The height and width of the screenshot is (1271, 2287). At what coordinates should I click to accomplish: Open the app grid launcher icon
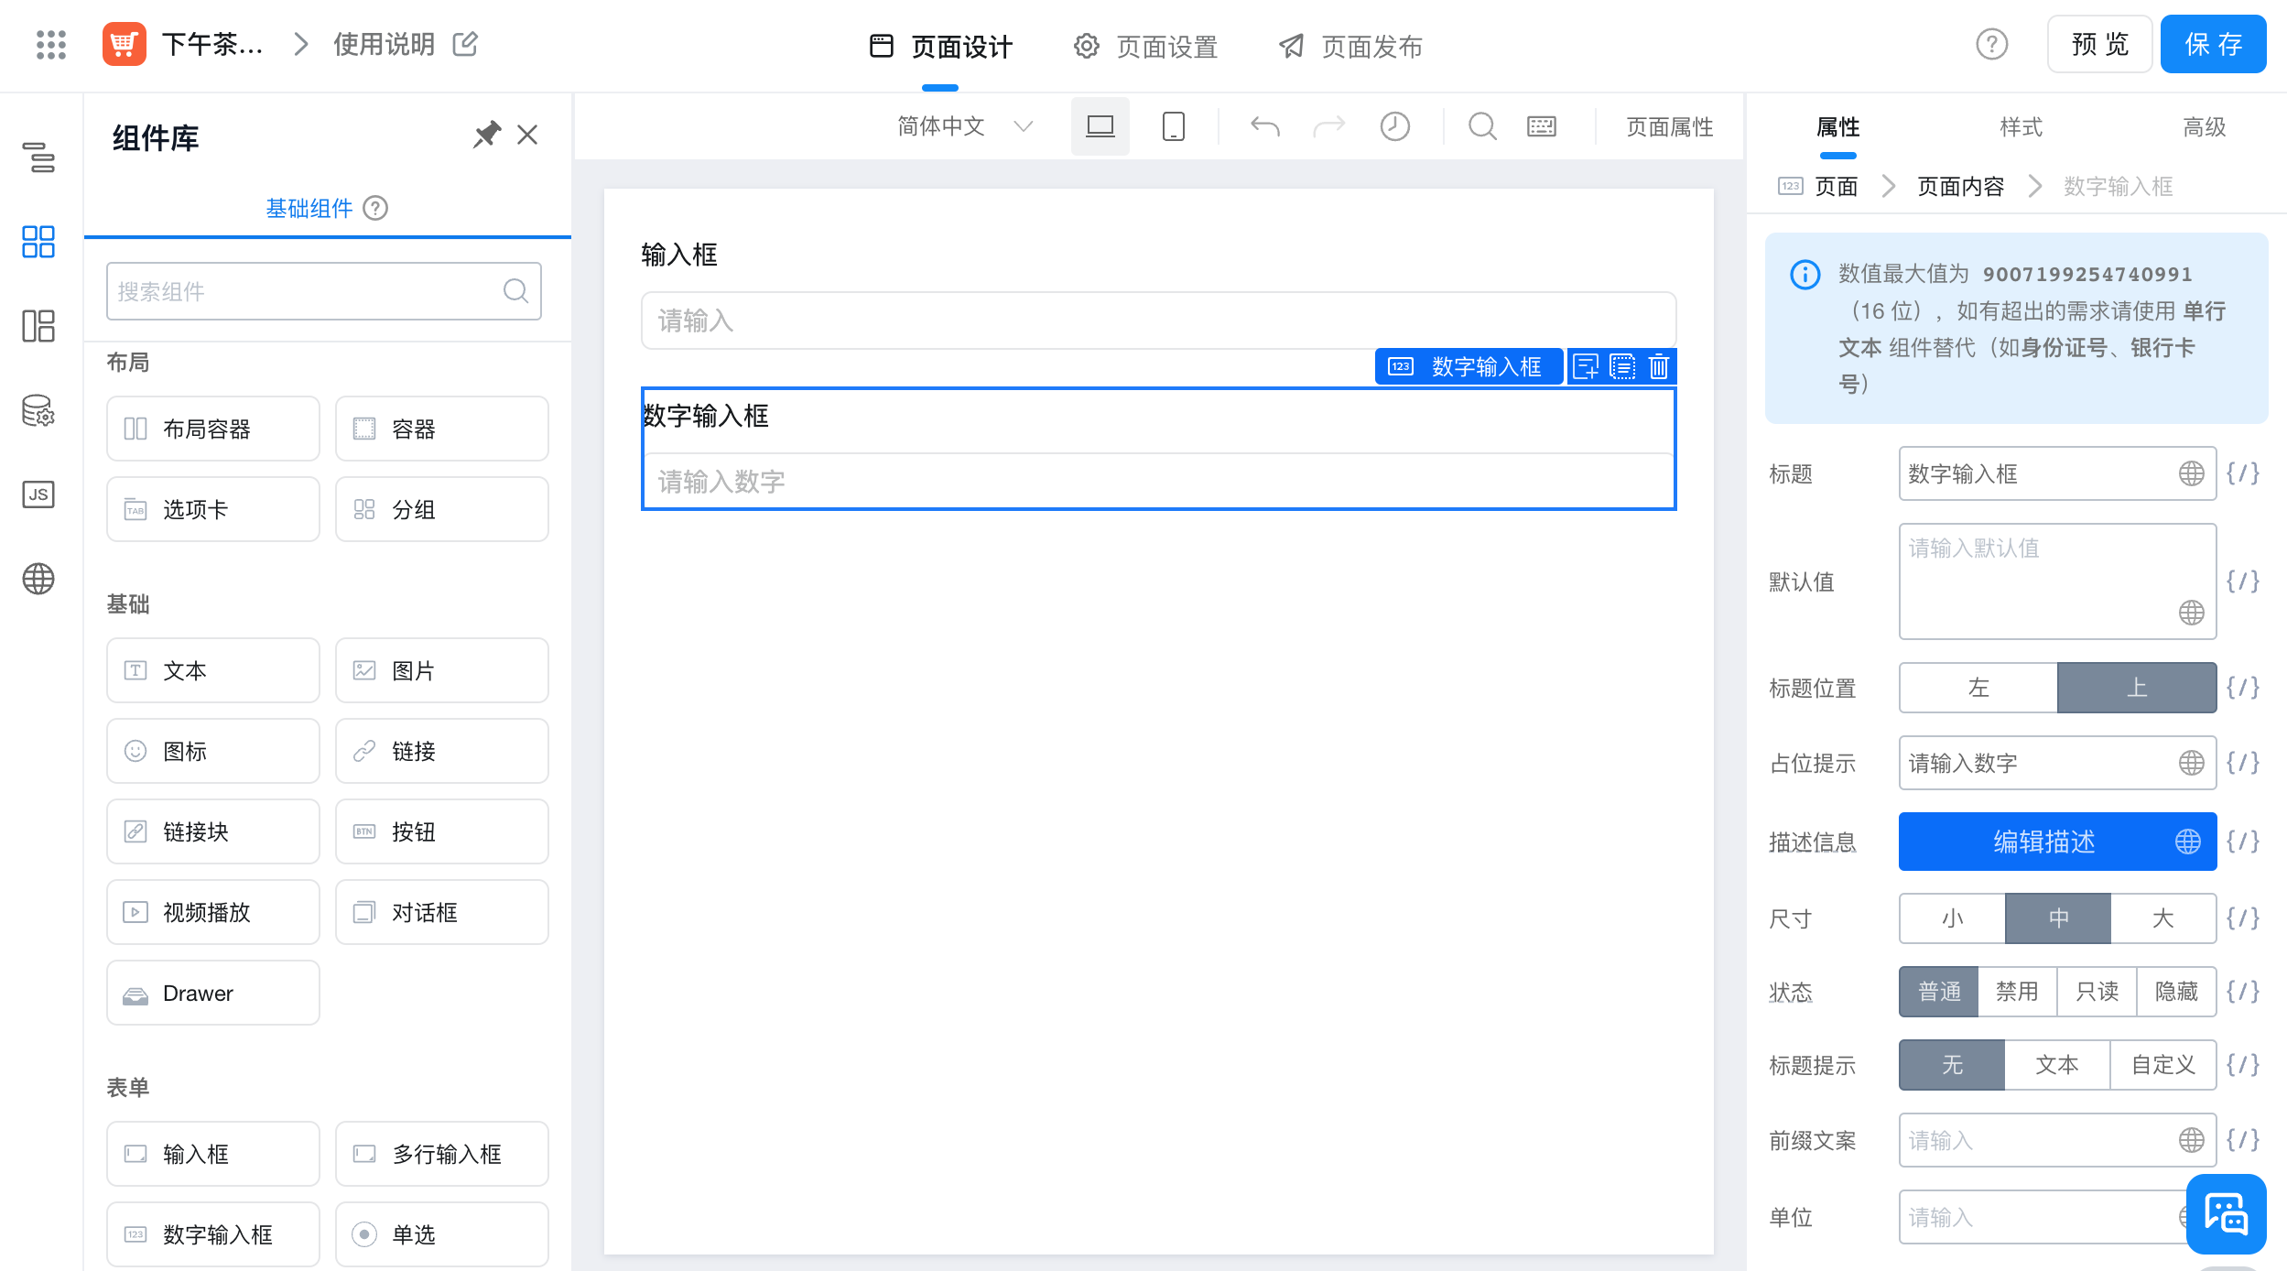[51, 44]
